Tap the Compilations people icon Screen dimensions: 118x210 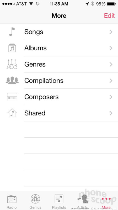(12, 80)
